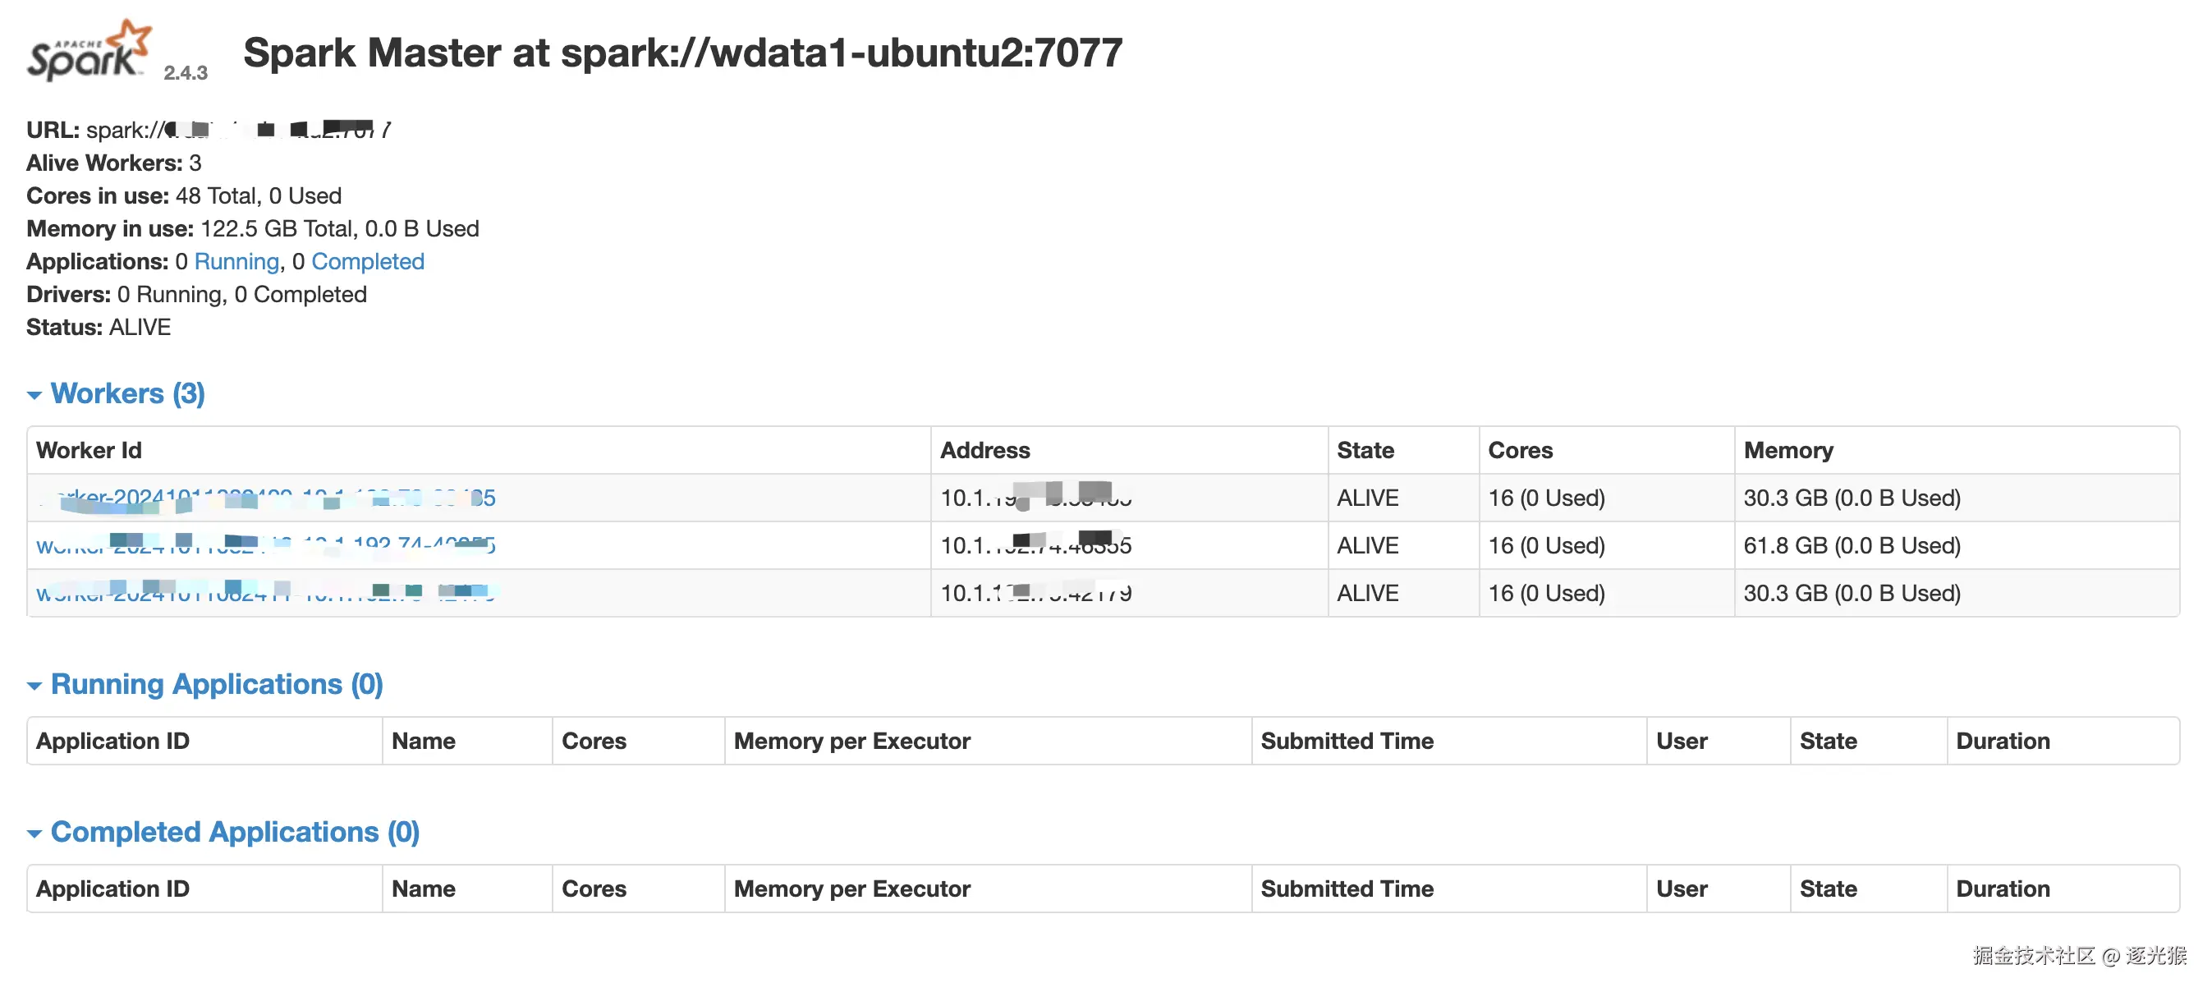2212x992 pixels.
Task: Click Memory per Executor in Running Applications
Action: (x=851, y=741)
